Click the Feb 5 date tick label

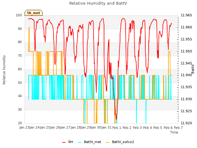(158, 128)
